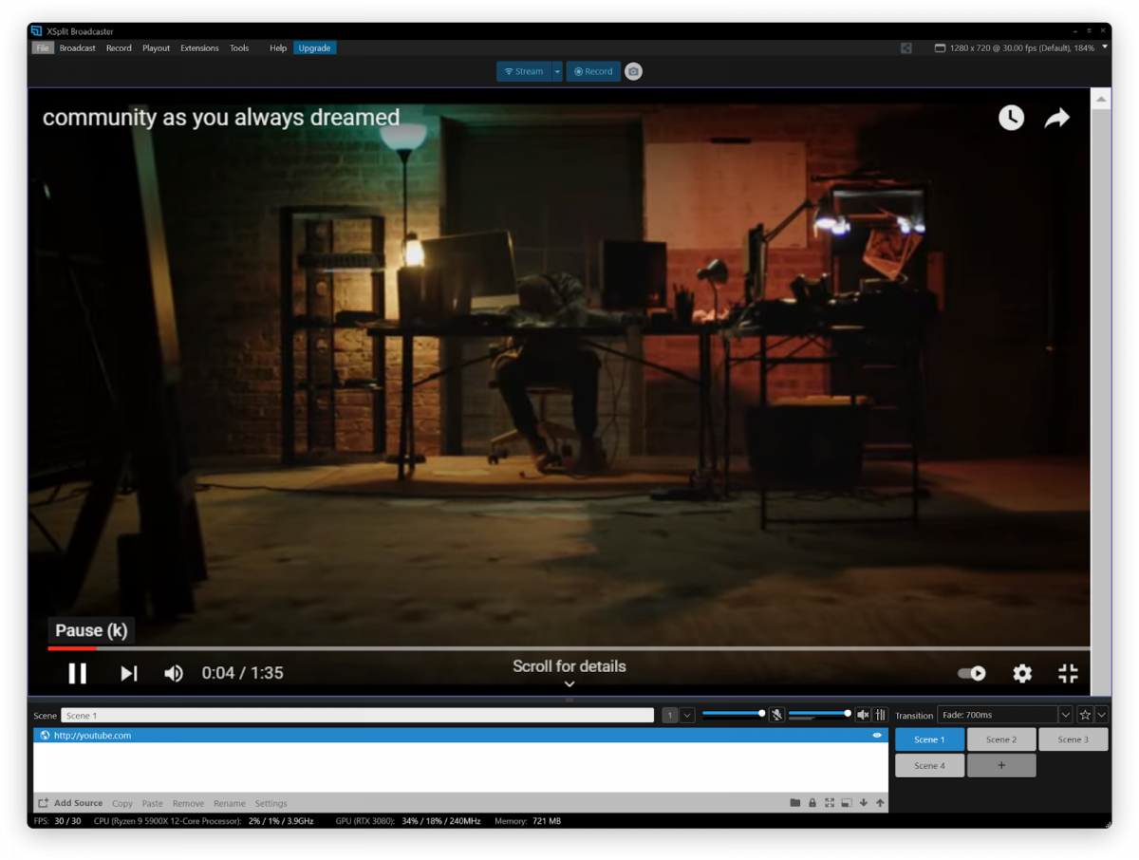Adjust the microphone volume slider
This screenshot has height=860, width=1139.
(733, 714)
